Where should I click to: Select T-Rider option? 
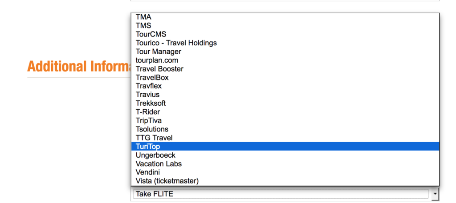(x=148, y=112)
